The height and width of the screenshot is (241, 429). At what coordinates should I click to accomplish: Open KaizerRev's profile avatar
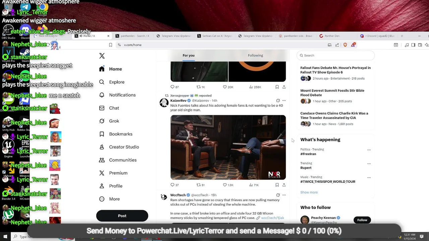(x=164, y=102)
